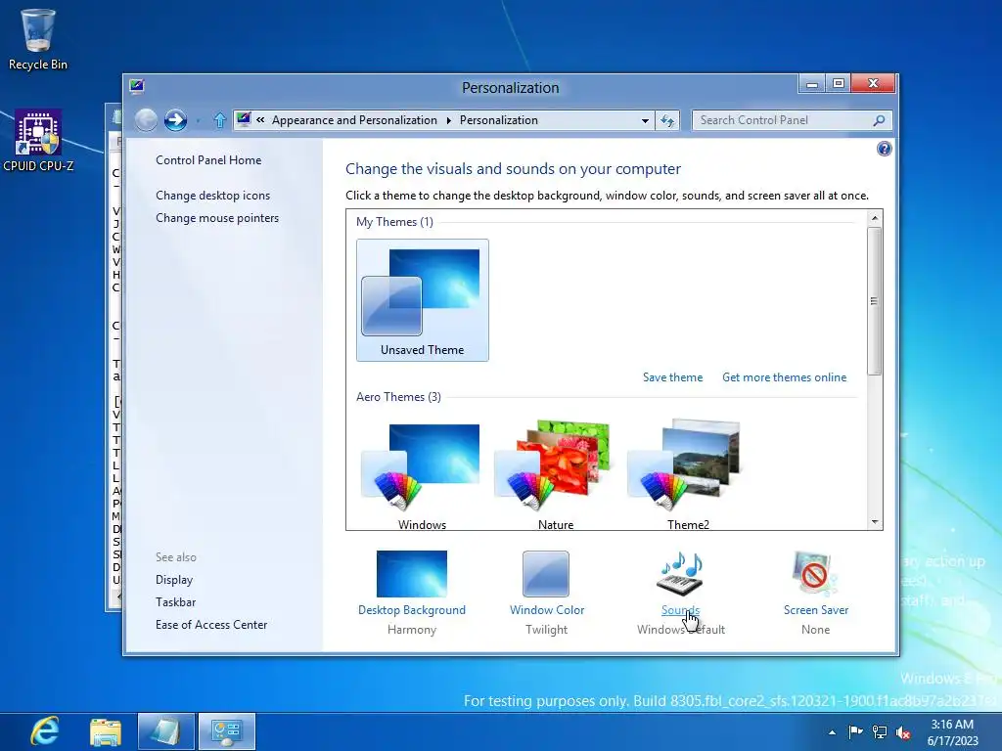Apply the Nature Aero theme
Image resolution: width=1002 pixels, height=751 pixels.
pyautogui.click(x=556, y=476)
